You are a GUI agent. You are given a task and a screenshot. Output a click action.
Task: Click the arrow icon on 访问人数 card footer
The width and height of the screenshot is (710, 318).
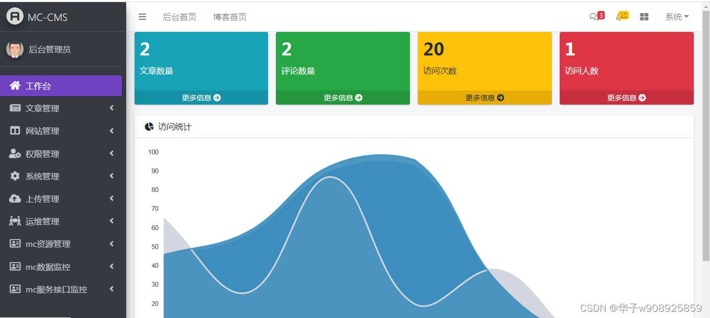click(x=642, y=98)
